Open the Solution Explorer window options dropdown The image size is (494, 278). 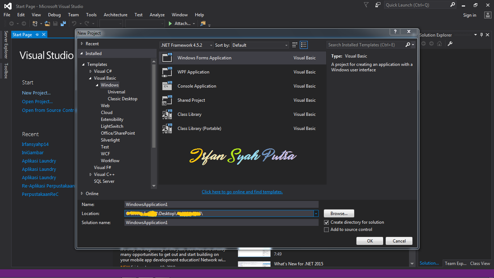pos(475,35)
